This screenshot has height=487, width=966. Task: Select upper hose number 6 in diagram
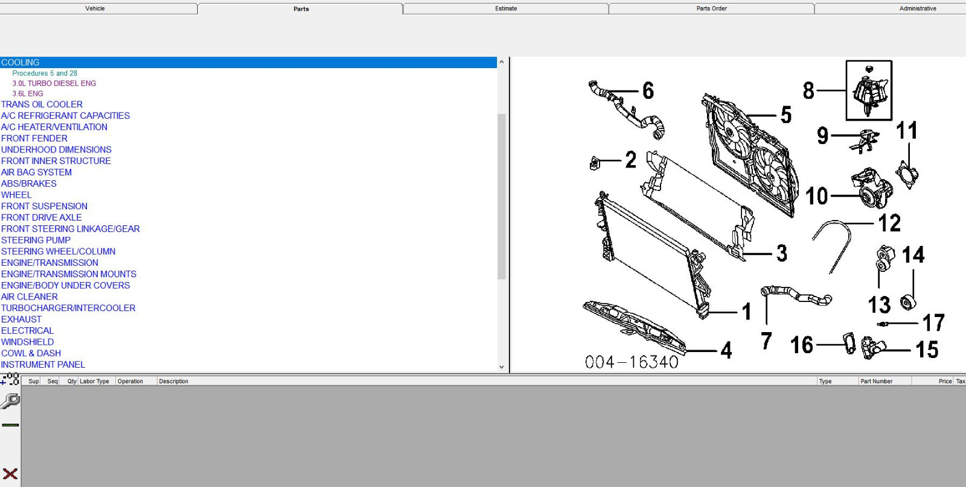[648, 90]
